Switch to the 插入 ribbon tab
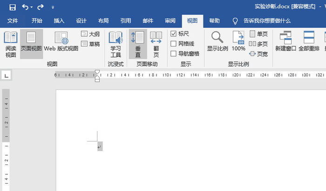 click(59, 21)
